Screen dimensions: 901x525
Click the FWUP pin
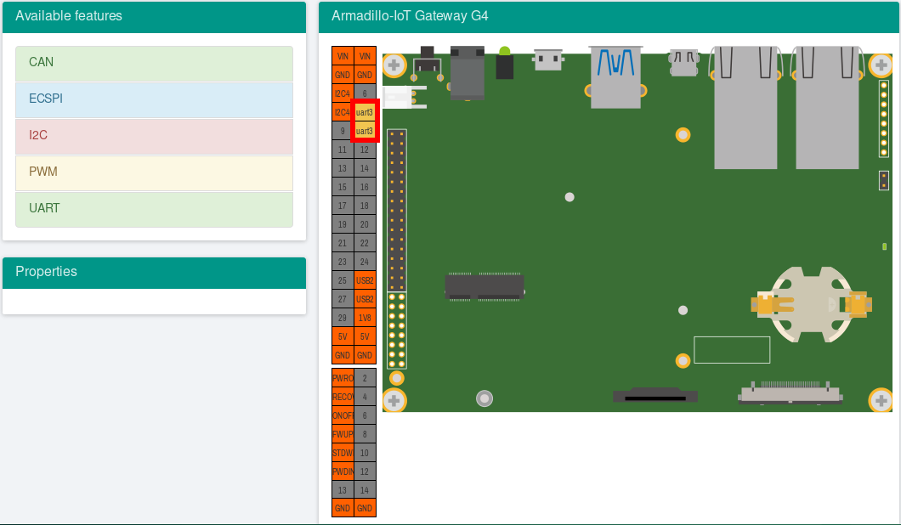tap(343, 434)
